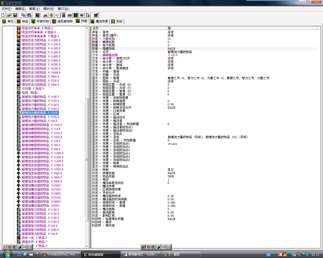Switch to the 魔法效果 tab
Image resolution: width=323 pixels, height=258 pixels.
[x=99, y=21]
